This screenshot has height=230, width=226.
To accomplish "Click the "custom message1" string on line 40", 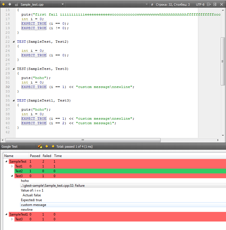I will [95, 123].
